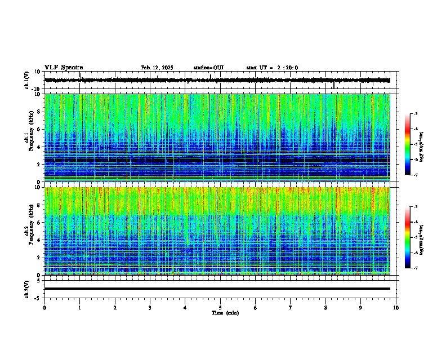Click the "-3" label on ch.1 colorbar
Screen dimensions: 446x345
[x=415, y=114]
